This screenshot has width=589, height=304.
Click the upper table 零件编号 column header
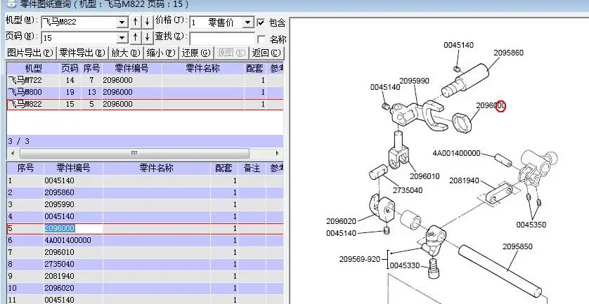tap(131, 68)
